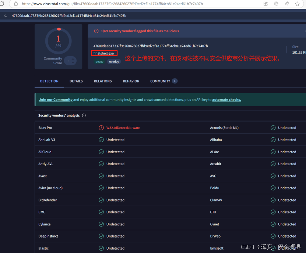The width and height of the screenshot is (306, 253).
Task: Click ALYac undetected check icon
Action: 273,152
